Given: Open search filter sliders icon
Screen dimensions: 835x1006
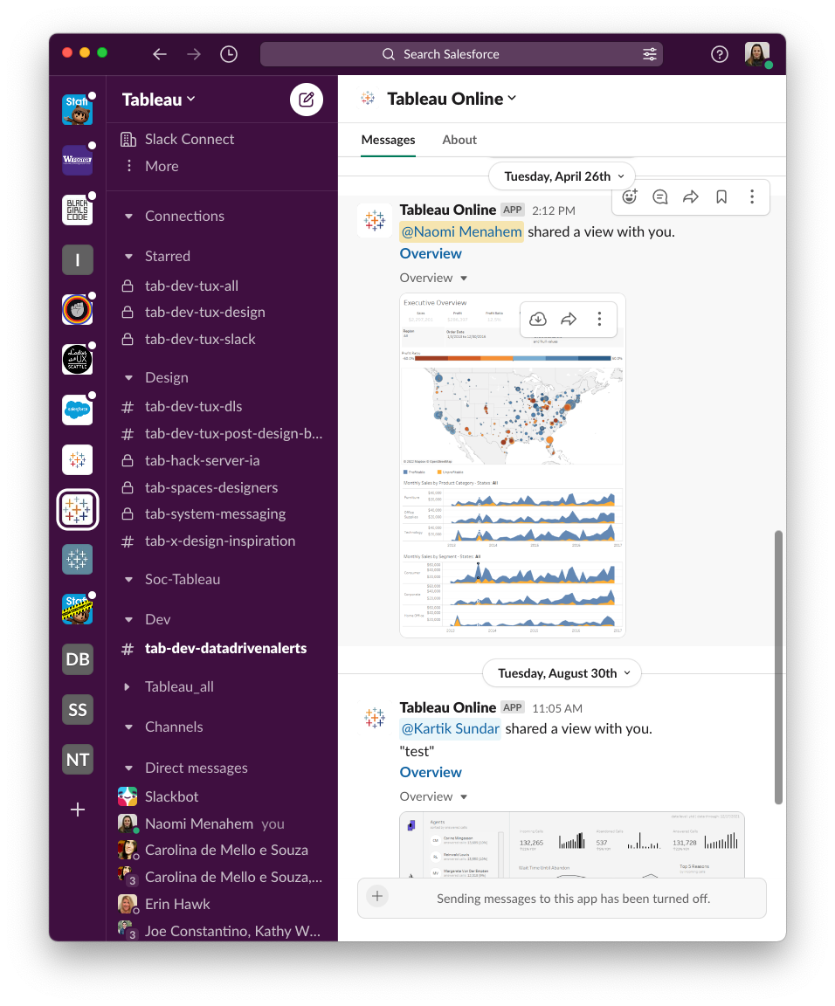Looking at the screenshot, I should click(x=650, y=54).
